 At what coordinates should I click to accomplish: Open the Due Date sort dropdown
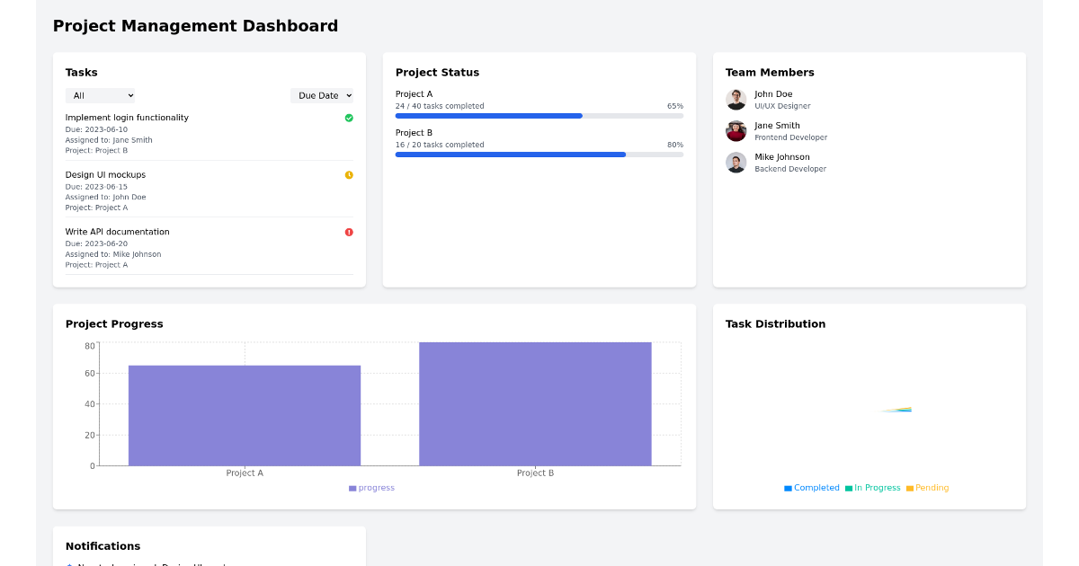point(322,95)
